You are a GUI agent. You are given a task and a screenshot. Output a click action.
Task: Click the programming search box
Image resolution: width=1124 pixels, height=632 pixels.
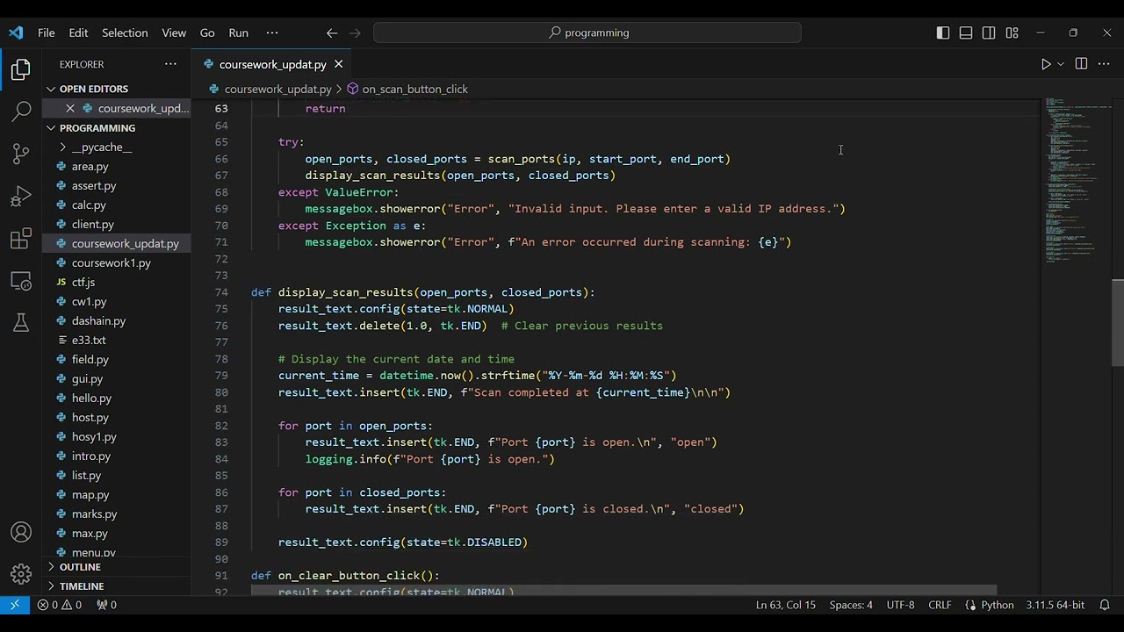tap(587, 32)
